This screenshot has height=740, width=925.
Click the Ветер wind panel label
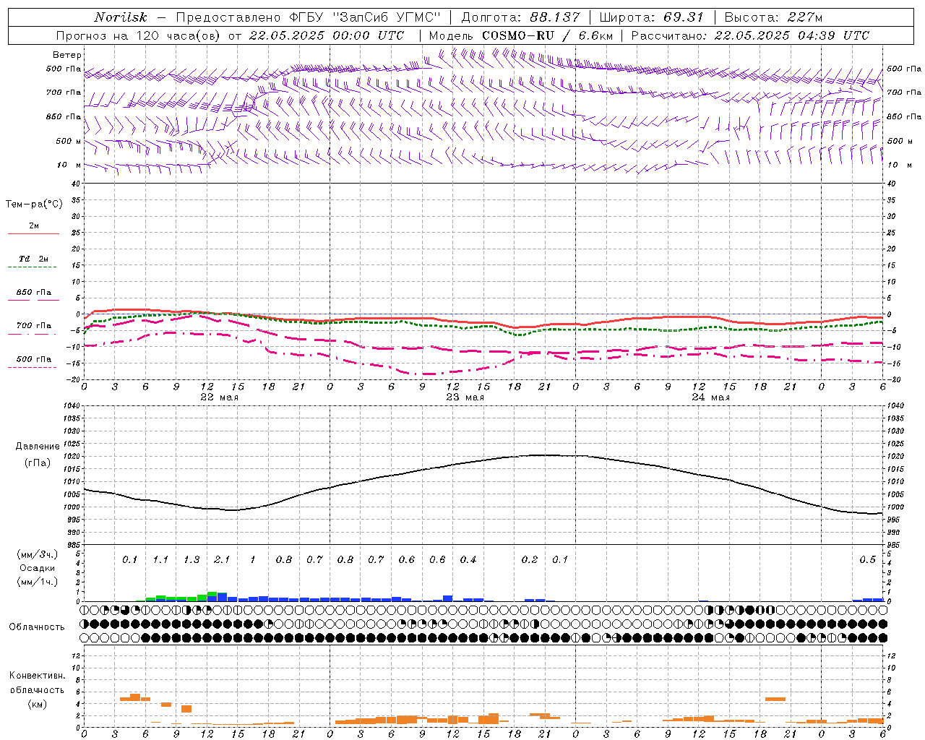(67, 55)
